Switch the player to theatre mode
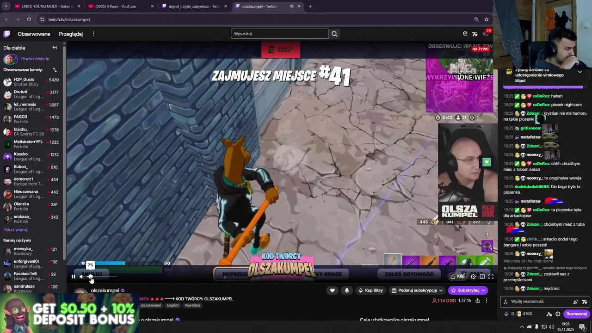 (482, 277)
